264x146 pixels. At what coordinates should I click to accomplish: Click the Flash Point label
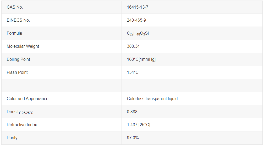[x=17, y=72]
